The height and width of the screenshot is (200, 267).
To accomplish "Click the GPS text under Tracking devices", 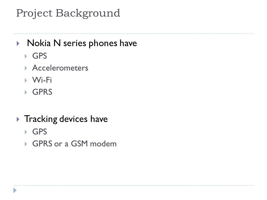I will (x=39, y=132).
